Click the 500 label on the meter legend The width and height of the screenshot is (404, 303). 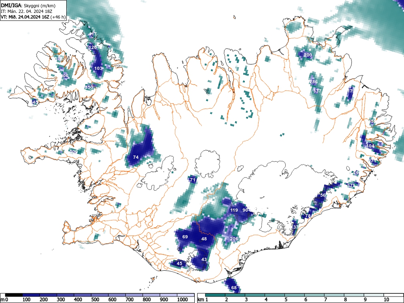tap(95, 300)
